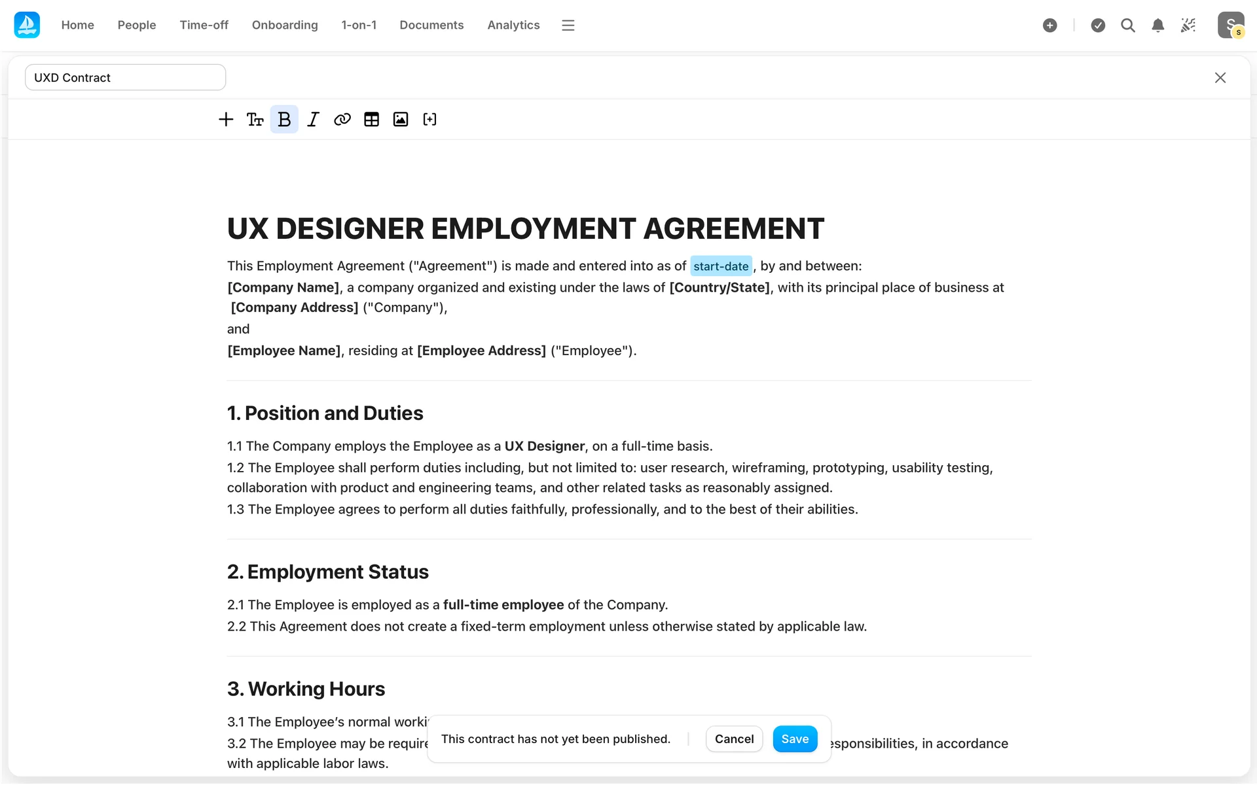
Task: Click the plus insert block icon
Action: (226, 119)
